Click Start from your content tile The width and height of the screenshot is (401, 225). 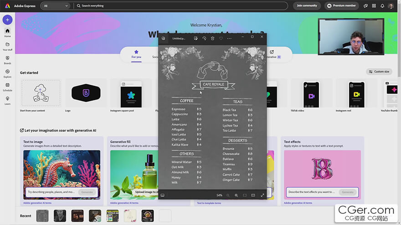pos(41,93)
